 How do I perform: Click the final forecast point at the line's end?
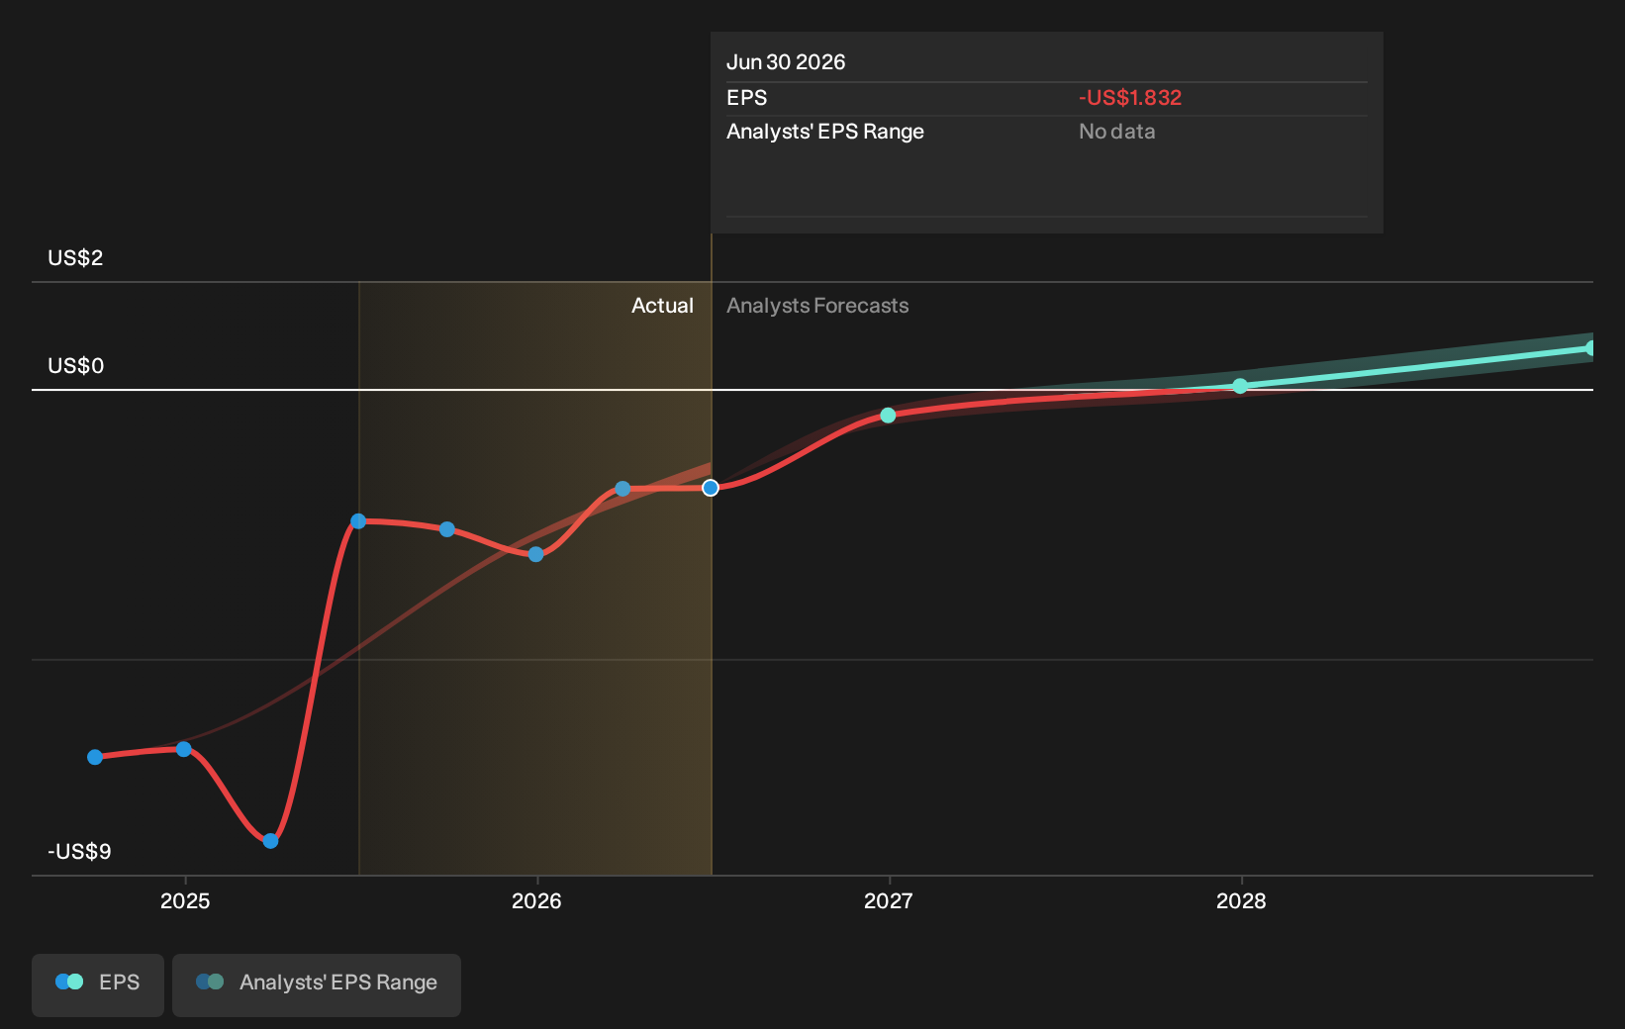click(x=1590, y=348)
